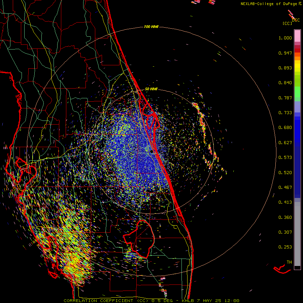Screen dimensions: 303x303
Task: Click the TH legend label
Action: pyautogui.click(x=289, y=262)
